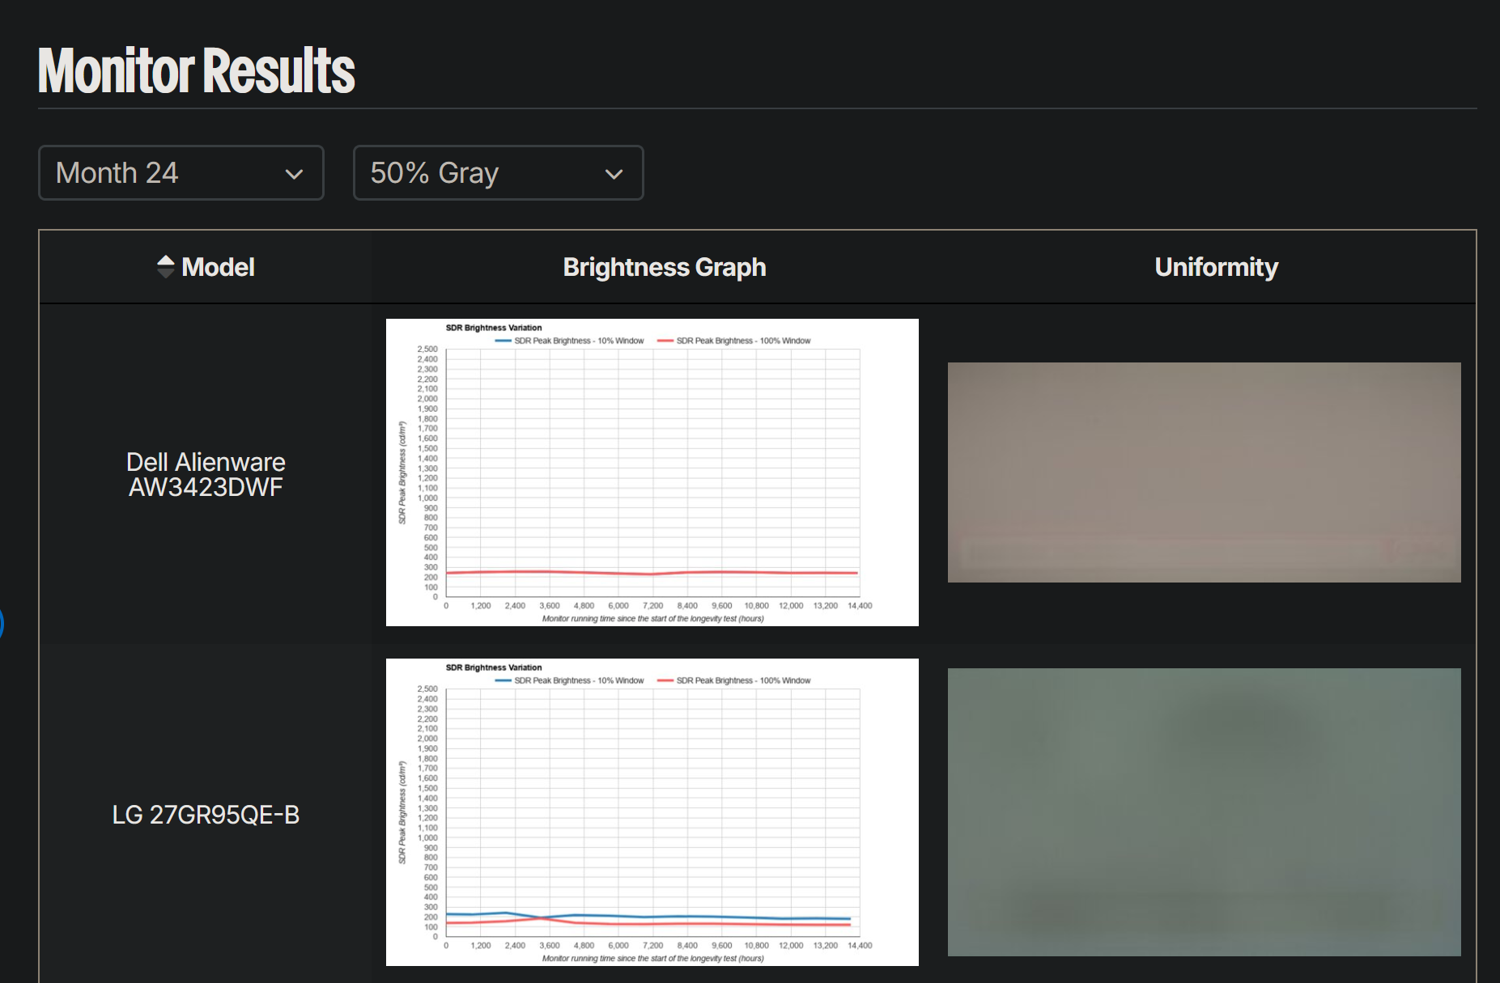Click the ascending sort triangle beside Model
1500x983 pixels.
(166, 261)
